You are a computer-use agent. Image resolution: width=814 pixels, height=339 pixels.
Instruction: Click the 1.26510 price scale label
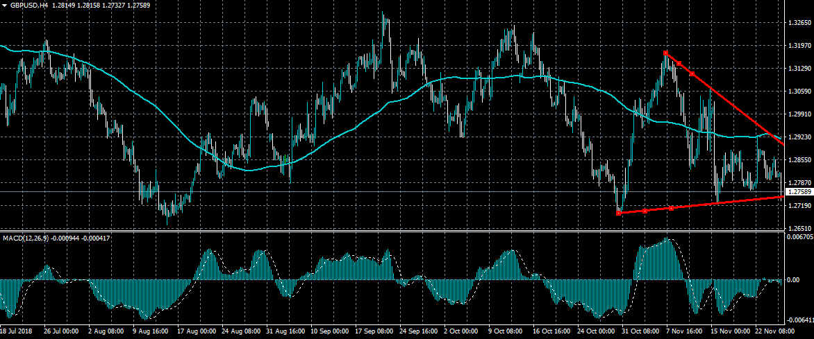click(799, 228)
